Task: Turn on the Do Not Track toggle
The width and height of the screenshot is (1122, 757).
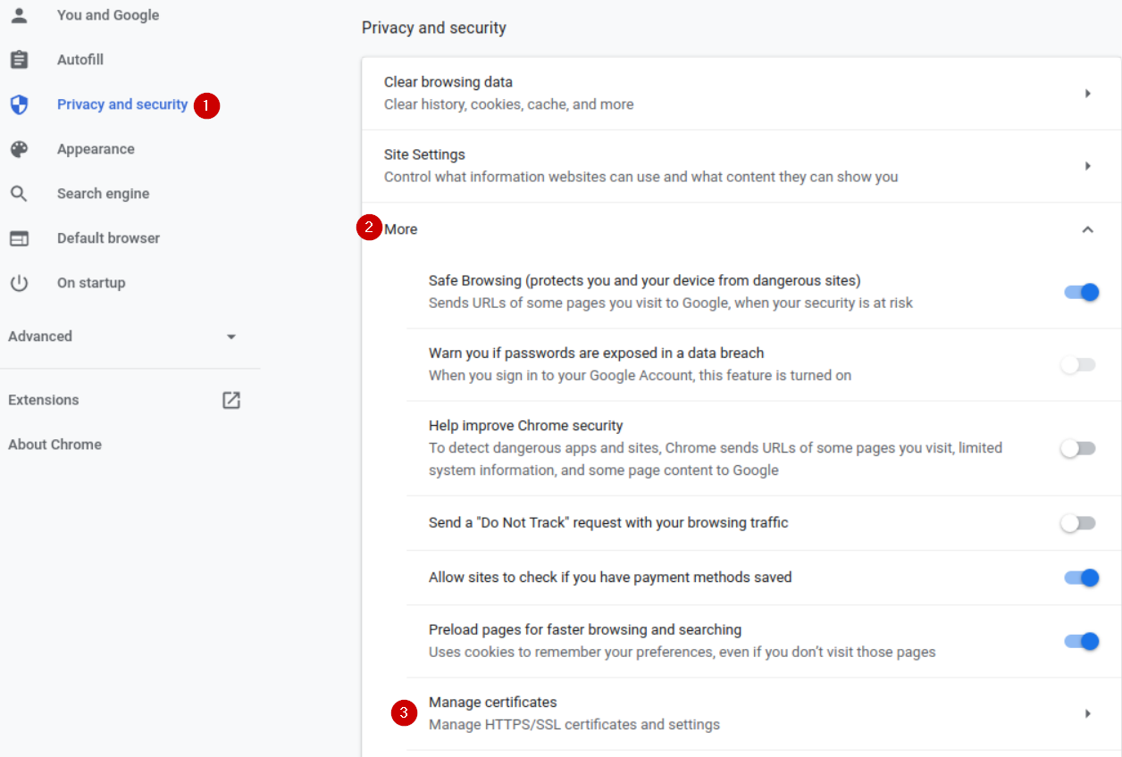Action: pyautogui.click(x=1078, y=523)
